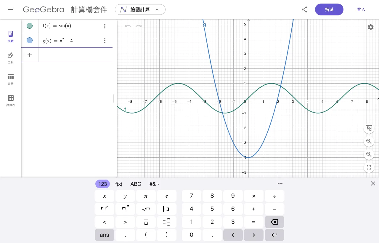Click the GeoGebra logo

tap(44, 9)
